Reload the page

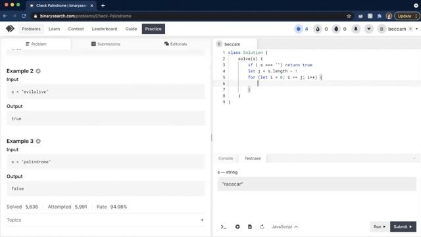click(x=24, y=16)
